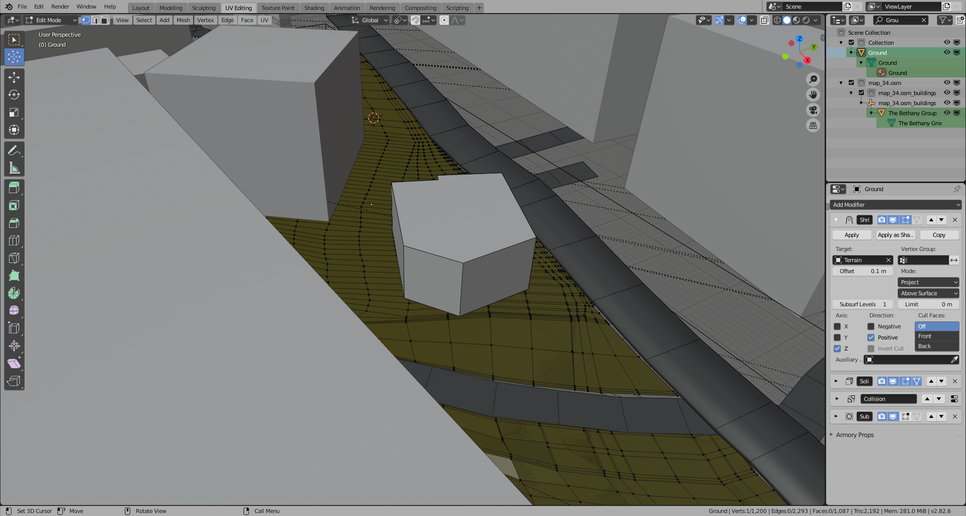The height and width of the screenshot is (516, 966).
Task: Toggle camera view gizmo button
Action: click(813, 110)
